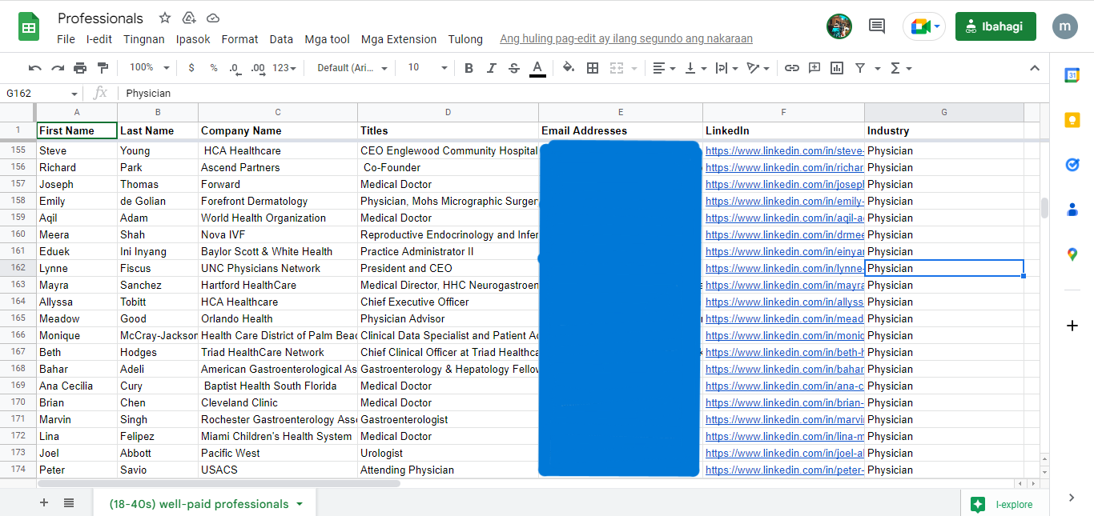
Task: Star the Professionals document
Action: [165, 18]
